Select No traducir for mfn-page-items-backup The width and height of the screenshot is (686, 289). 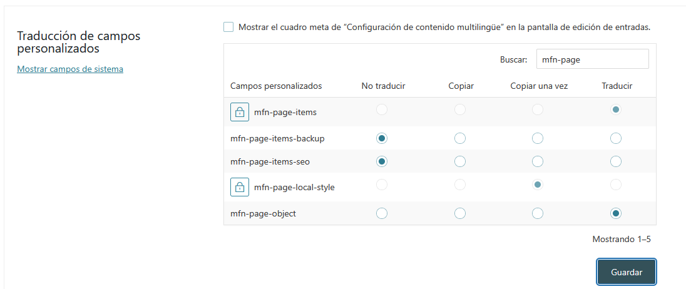pyautogui.click(x=382, y=139)
